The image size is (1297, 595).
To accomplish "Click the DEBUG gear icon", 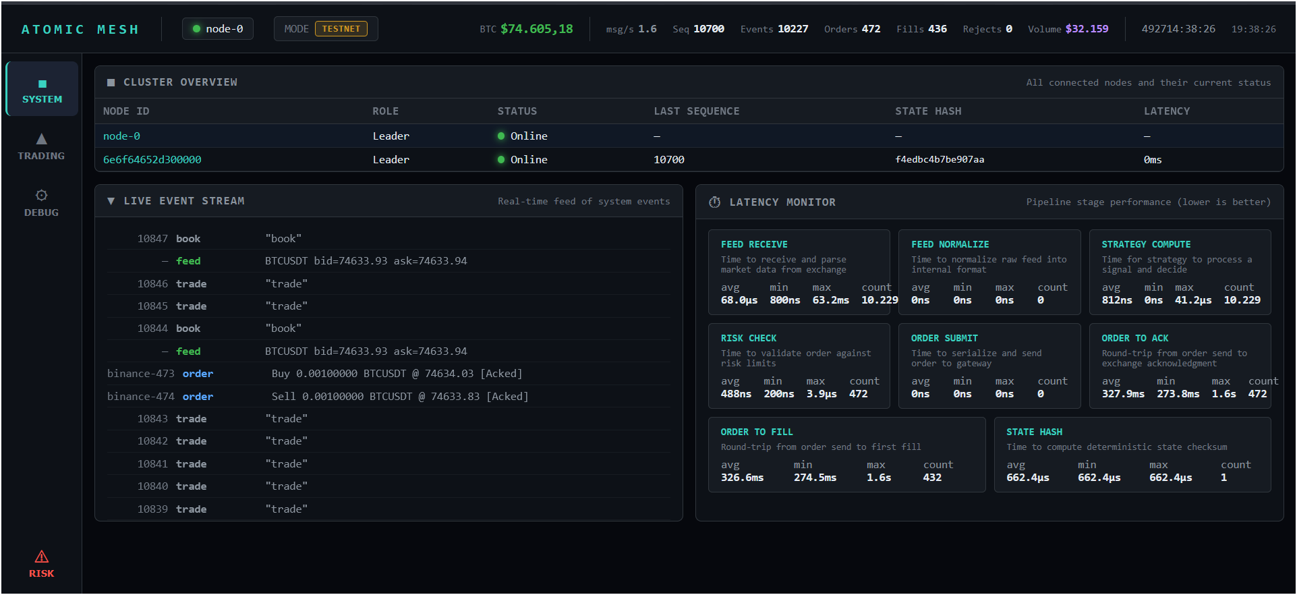I will point(42,195).
